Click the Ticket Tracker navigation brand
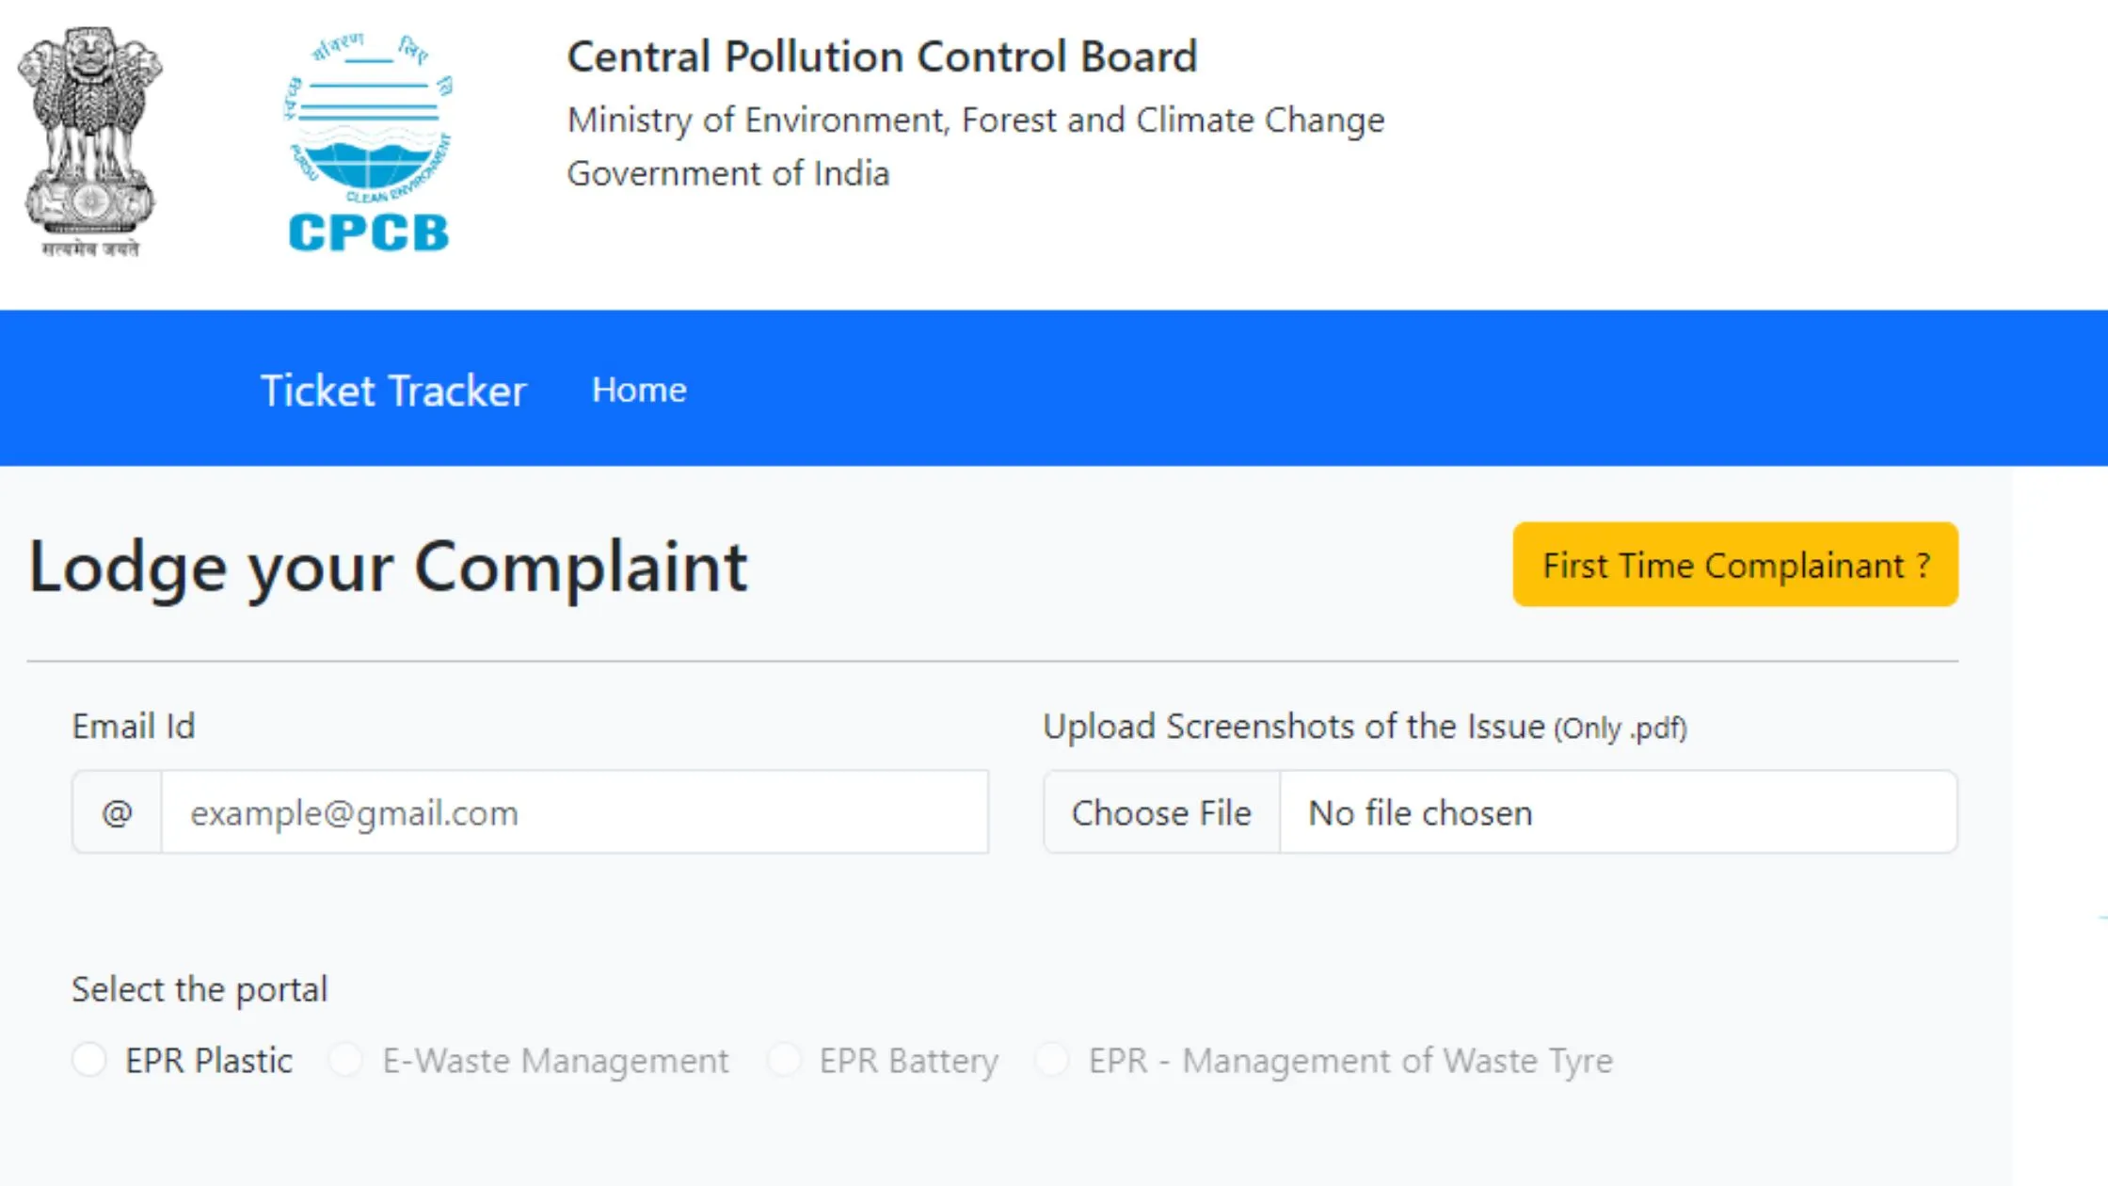The image size is (2108, 1186). (394, 389)
